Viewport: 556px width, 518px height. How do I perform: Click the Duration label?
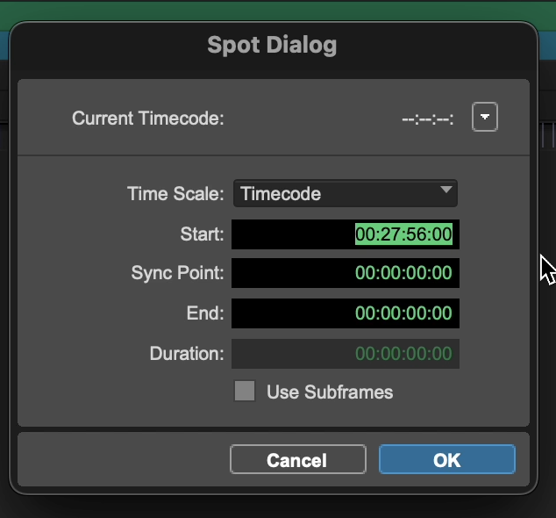pyautogui.click(x=187, y=354)
